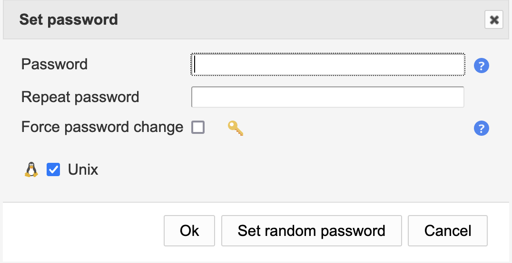The width and height of the screenshot is (512, 263).
Task: Click the Unix checkbox label text
Action: (83, 169)
